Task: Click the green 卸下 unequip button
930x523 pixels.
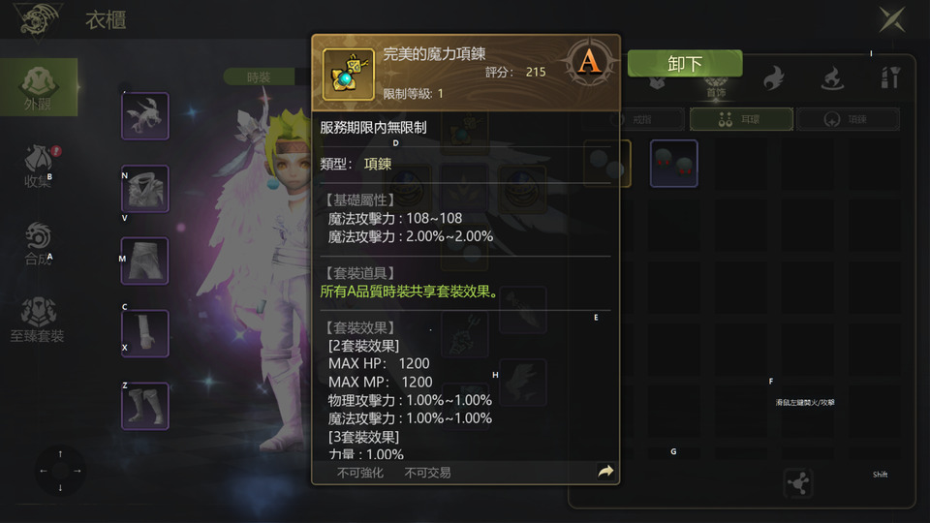Action: tap(685, 63)
